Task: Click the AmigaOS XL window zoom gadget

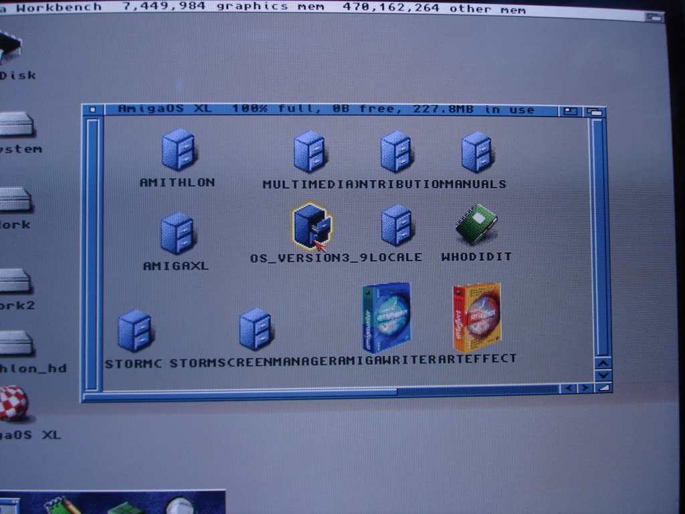Action: (570, 112)
